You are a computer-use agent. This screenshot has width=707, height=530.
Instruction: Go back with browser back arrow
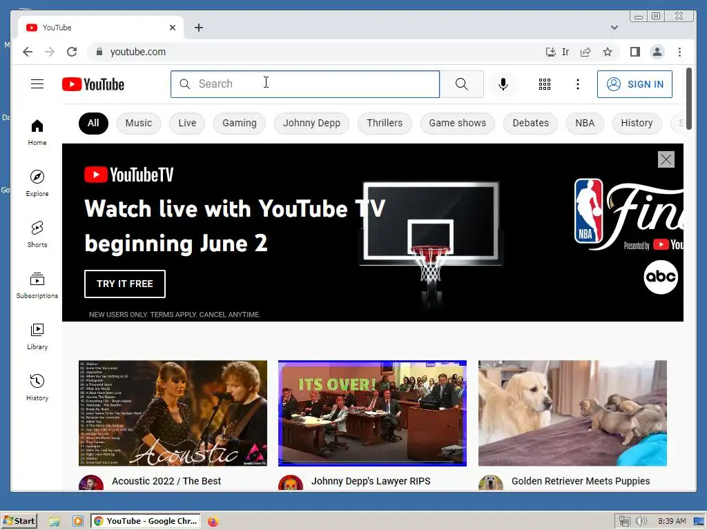tap(28, 52)
